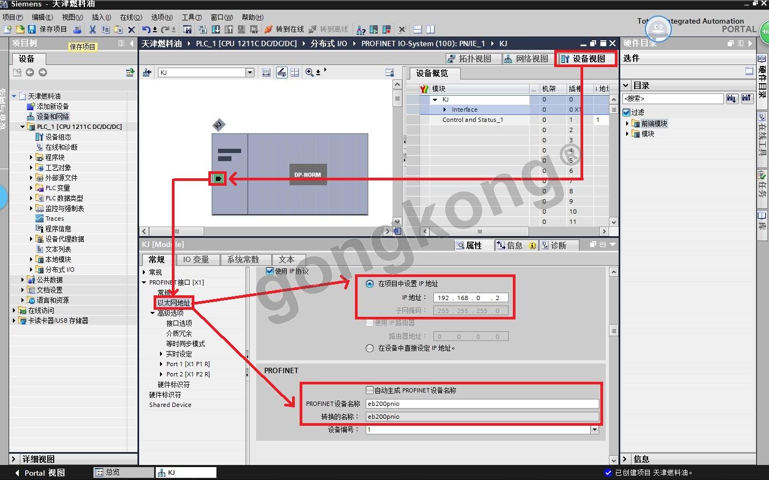Select 在设备中直接设定 IP 地址 radio button
769x480 pixels.
pyautogui.click(x=369, y=348)
